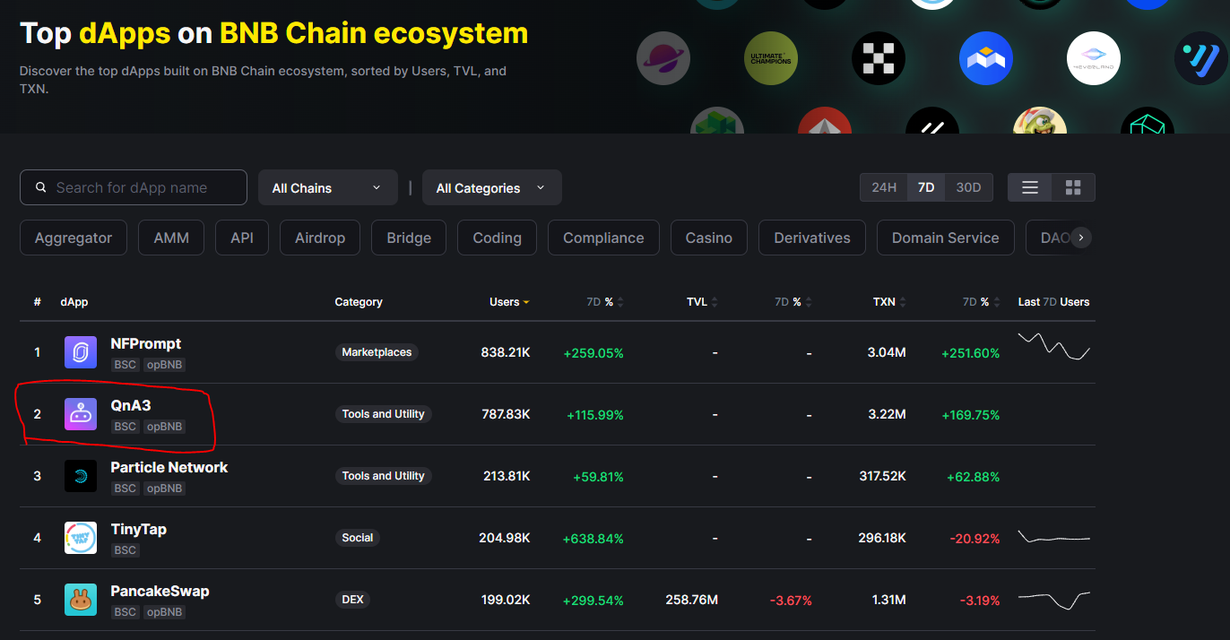Click the search magnifier icon

[40, 187]
